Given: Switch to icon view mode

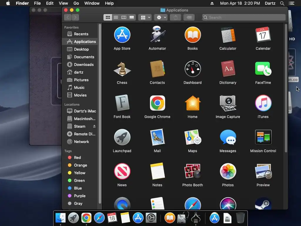Looking at the screenshot, I should pos(108,17).
